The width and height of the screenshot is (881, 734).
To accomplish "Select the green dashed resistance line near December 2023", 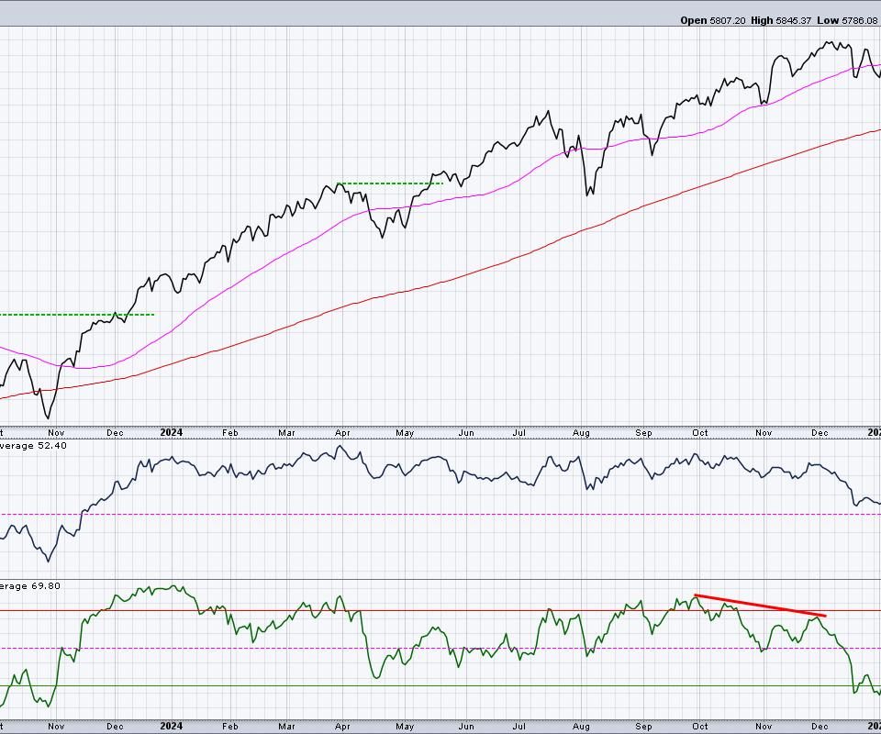I will (73, 315).
